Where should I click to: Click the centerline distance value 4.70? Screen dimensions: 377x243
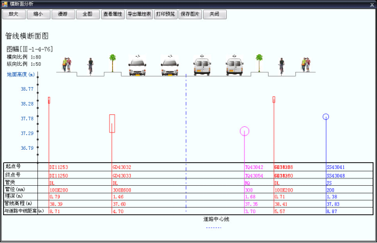pyautogui.click(x=118, y=211)
